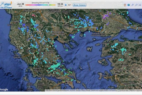
Task: Click the Çorlu label on the map
Action: tap(125, 25)
